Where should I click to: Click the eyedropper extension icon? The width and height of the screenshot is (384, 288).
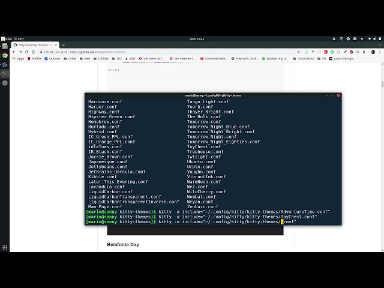point(345,52)
